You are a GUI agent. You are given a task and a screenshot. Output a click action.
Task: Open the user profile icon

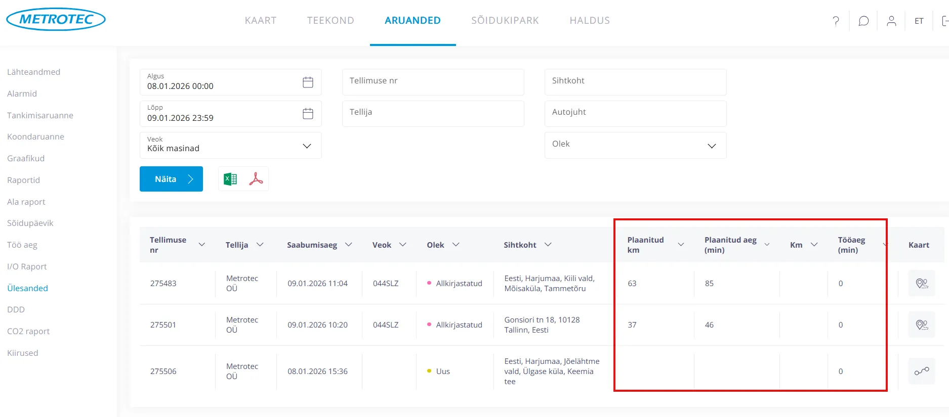(x=891, y=21)
